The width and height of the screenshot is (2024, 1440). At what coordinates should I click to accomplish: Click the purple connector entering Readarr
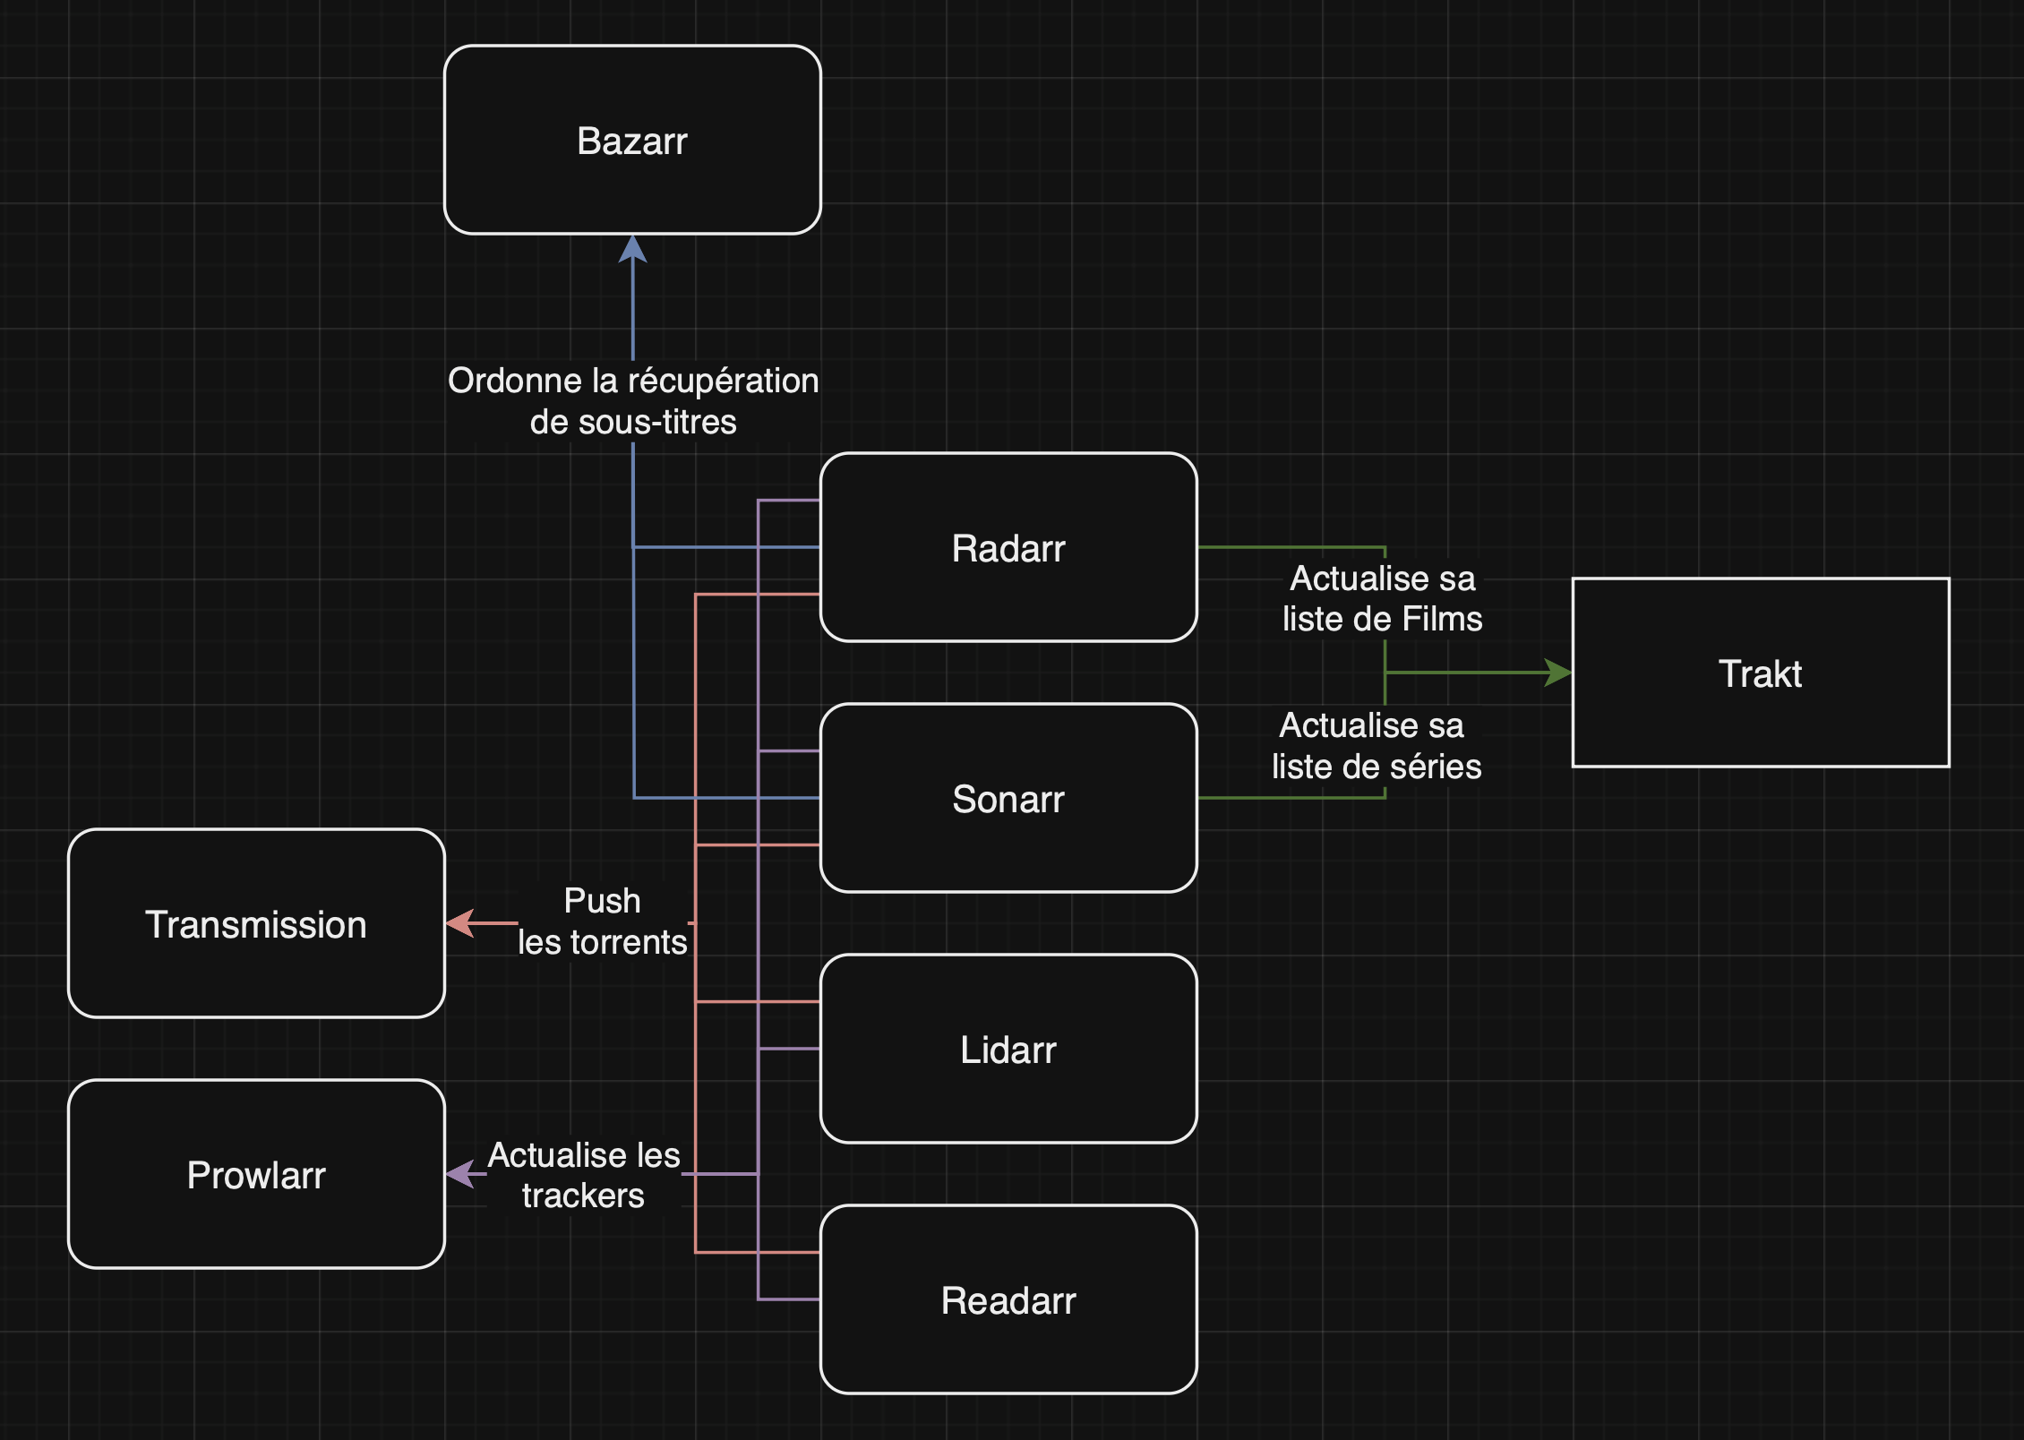pyautogui.click(x=788, y=1299)
